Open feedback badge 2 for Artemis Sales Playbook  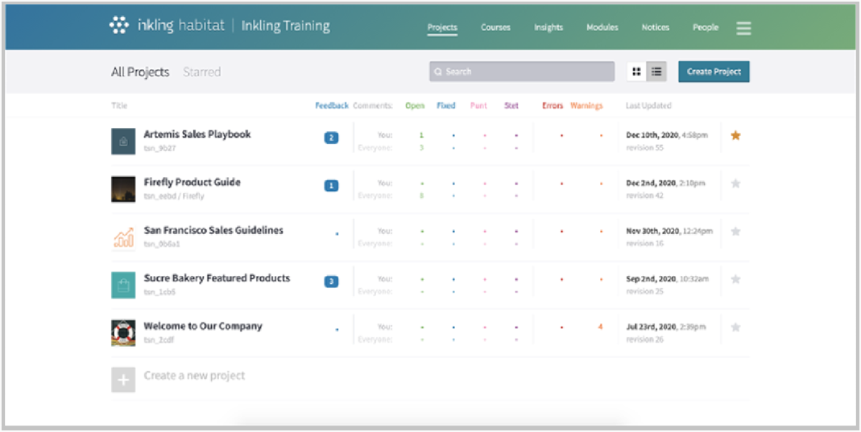pyautogui.click(x=331, y=138)
